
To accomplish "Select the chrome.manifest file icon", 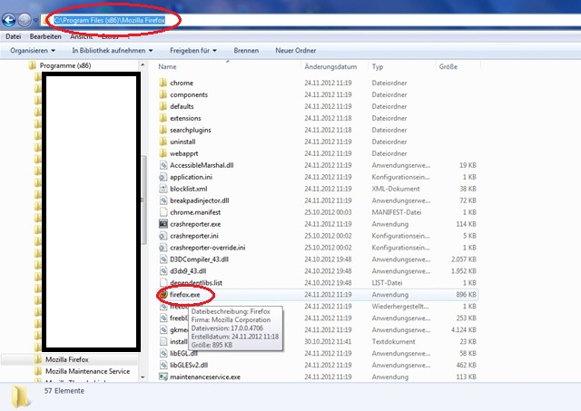I will tap(163, 212).
